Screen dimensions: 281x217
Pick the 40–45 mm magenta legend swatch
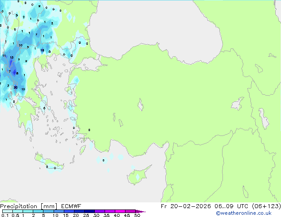[x=120, y=211]
